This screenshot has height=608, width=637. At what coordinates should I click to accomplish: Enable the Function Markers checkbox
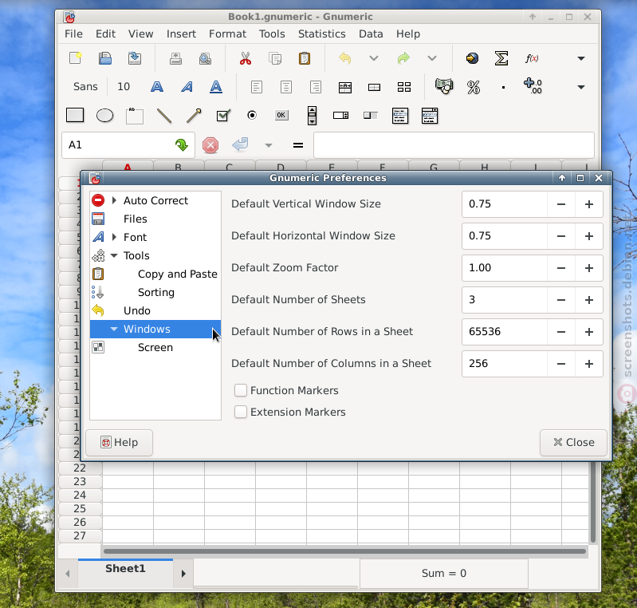tap(241, 390)
